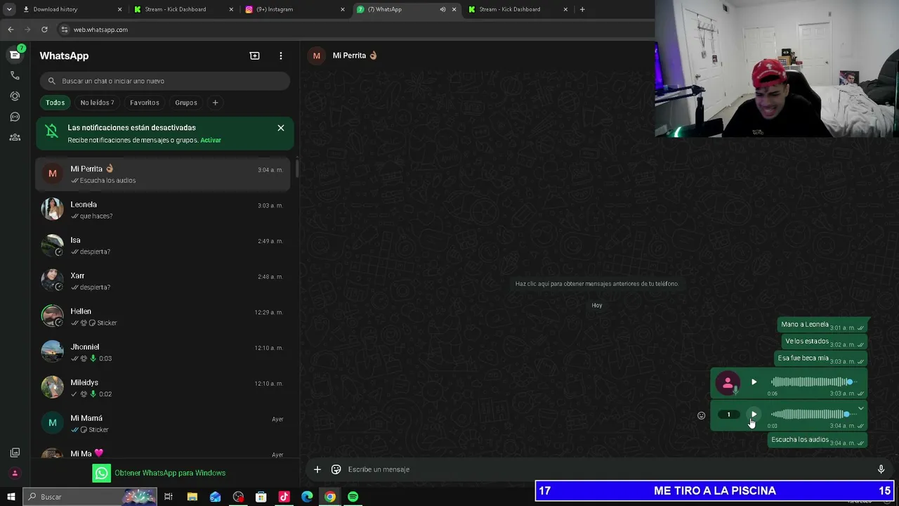Screen dimensions: 899x506
Task: Open the emoji picker in message box
Action: [336, 469]
